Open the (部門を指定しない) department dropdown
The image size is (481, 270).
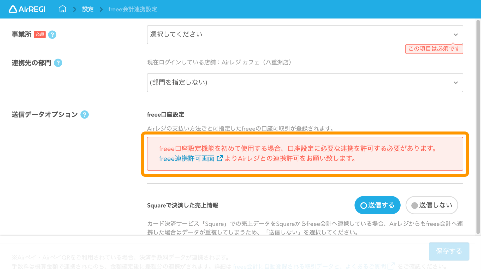point(305,82)
